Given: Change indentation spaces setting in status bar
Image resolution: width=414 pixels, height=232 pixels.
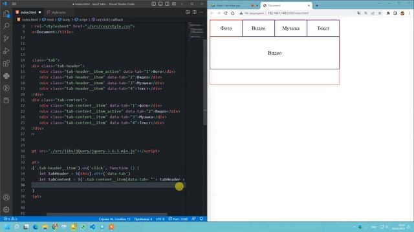Looking at the screenshot, I should click(x=143, y=219).
